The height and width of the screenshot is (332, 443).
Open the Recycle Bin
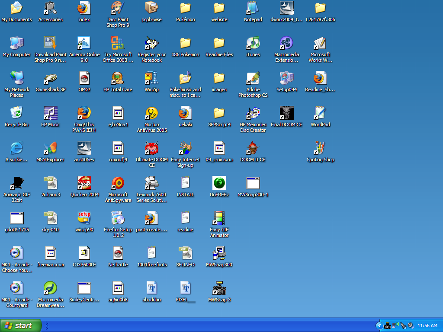17,113
